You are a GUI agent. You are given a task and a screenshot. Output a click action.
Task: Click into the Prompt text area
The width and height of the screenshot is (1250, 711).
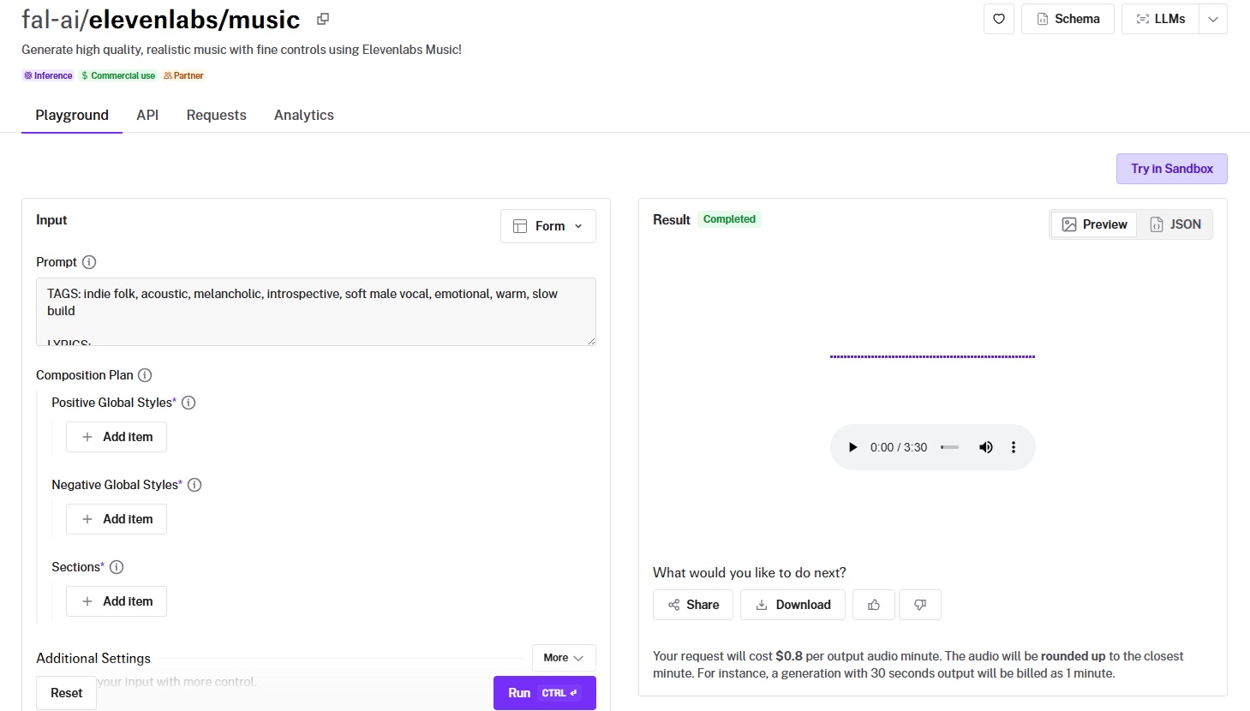coord(315,311)
